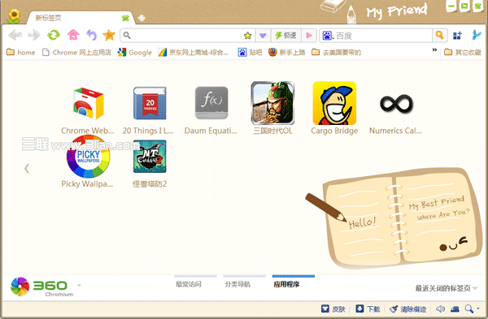The height and width of the screenshot is (319, 488).
Task: Open Baidu search engine selector
Action: click(x=328, y=36)
